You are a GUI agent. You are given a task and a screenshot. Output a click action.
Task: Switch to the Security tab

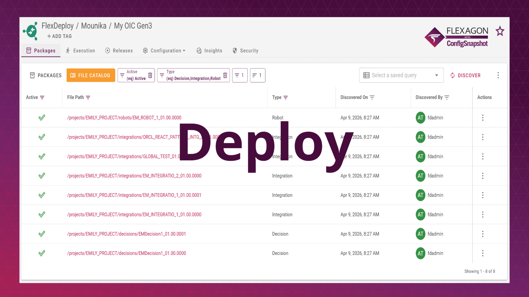(x=245, y=51)
